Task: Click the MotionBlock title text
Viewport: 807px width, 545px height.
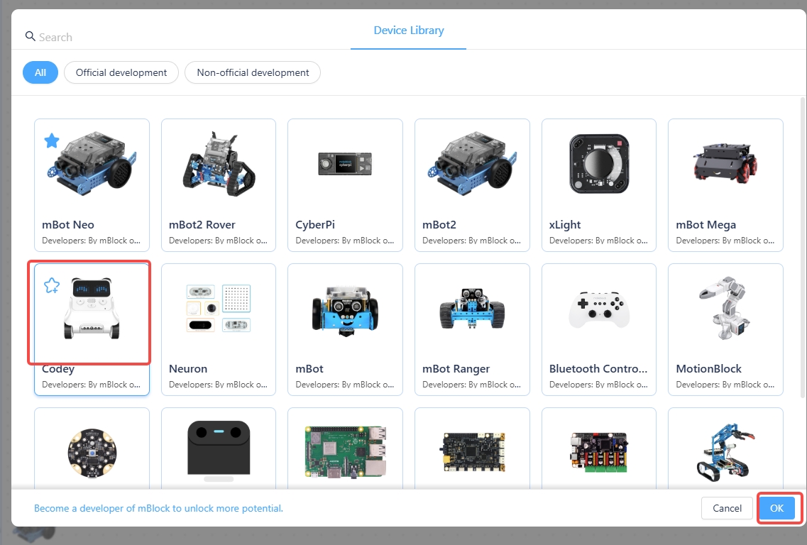Action: click(x=709, y=369)
